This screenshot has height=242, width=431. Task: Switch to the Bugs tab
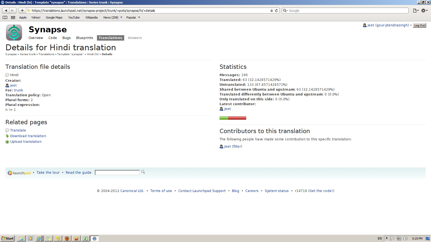tap(67, 38)
